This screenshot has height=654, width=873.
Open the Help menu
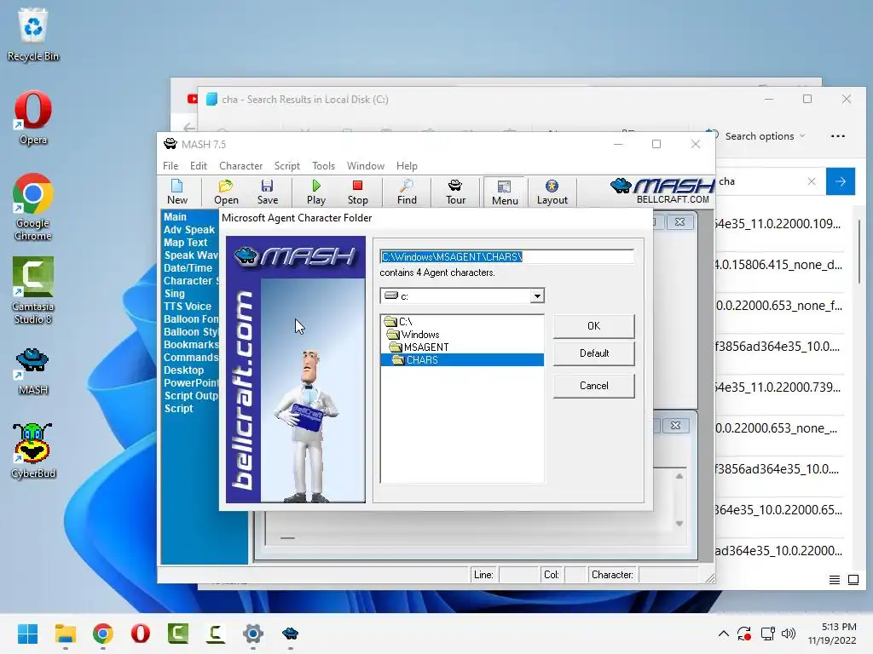[407, 166]
